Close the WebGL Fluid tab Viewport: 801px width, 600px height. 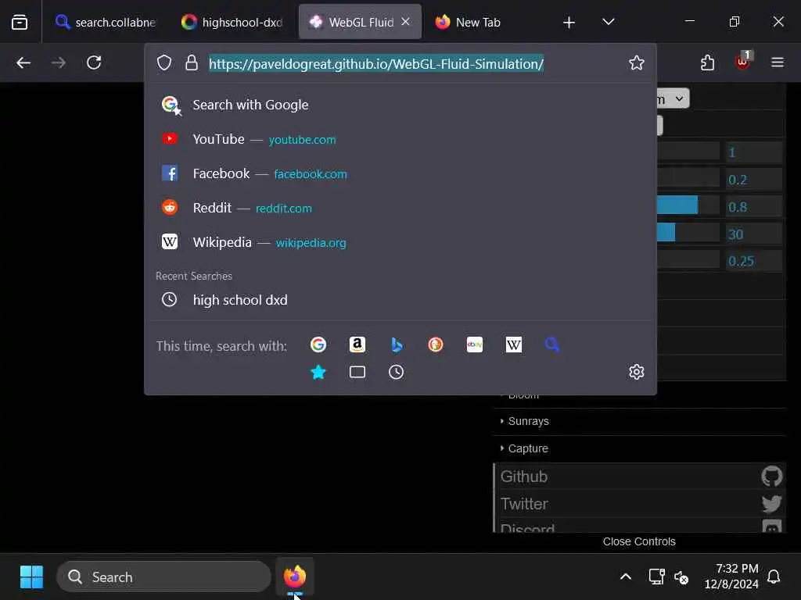pos(406,21)
